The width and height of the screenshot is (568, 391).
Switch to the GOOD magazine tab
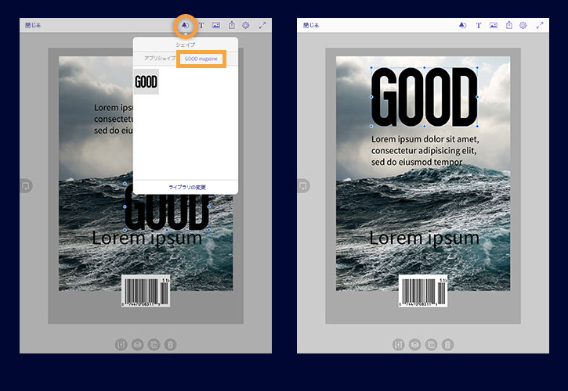(x=201, y=59)
